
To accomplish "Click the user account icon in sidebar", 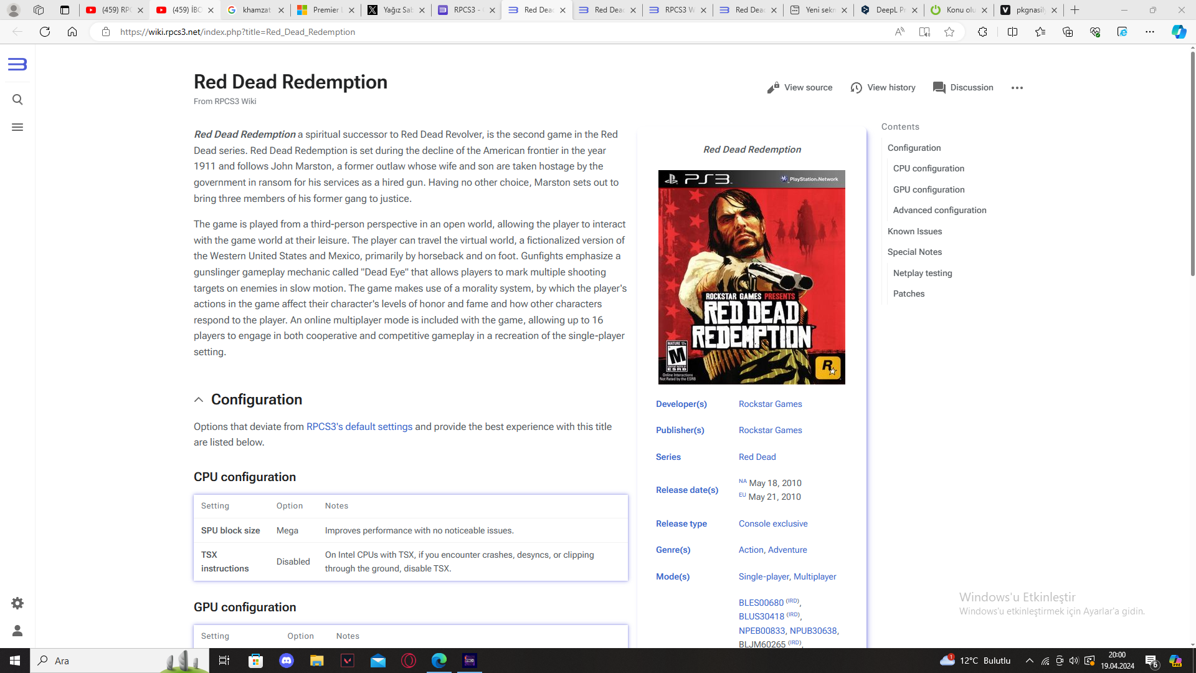I will tap(17, 631).
